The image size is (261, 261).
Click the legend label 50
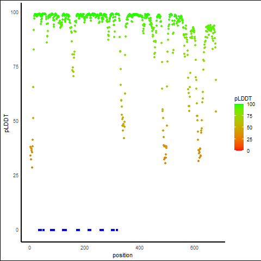point(250,128)
